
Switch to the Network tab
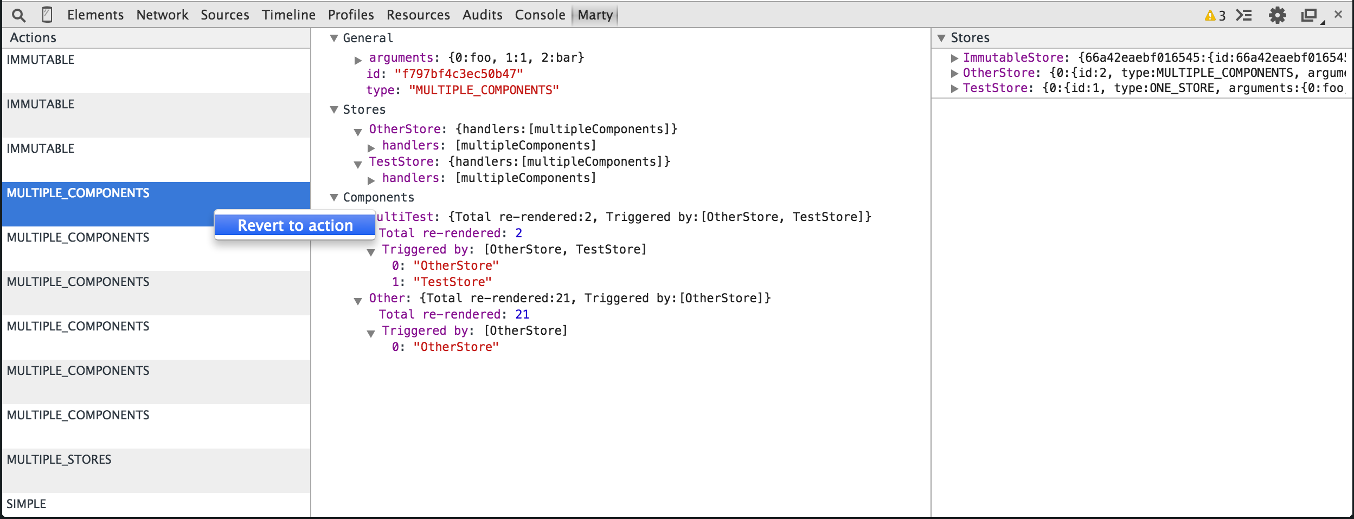point(162,15)
